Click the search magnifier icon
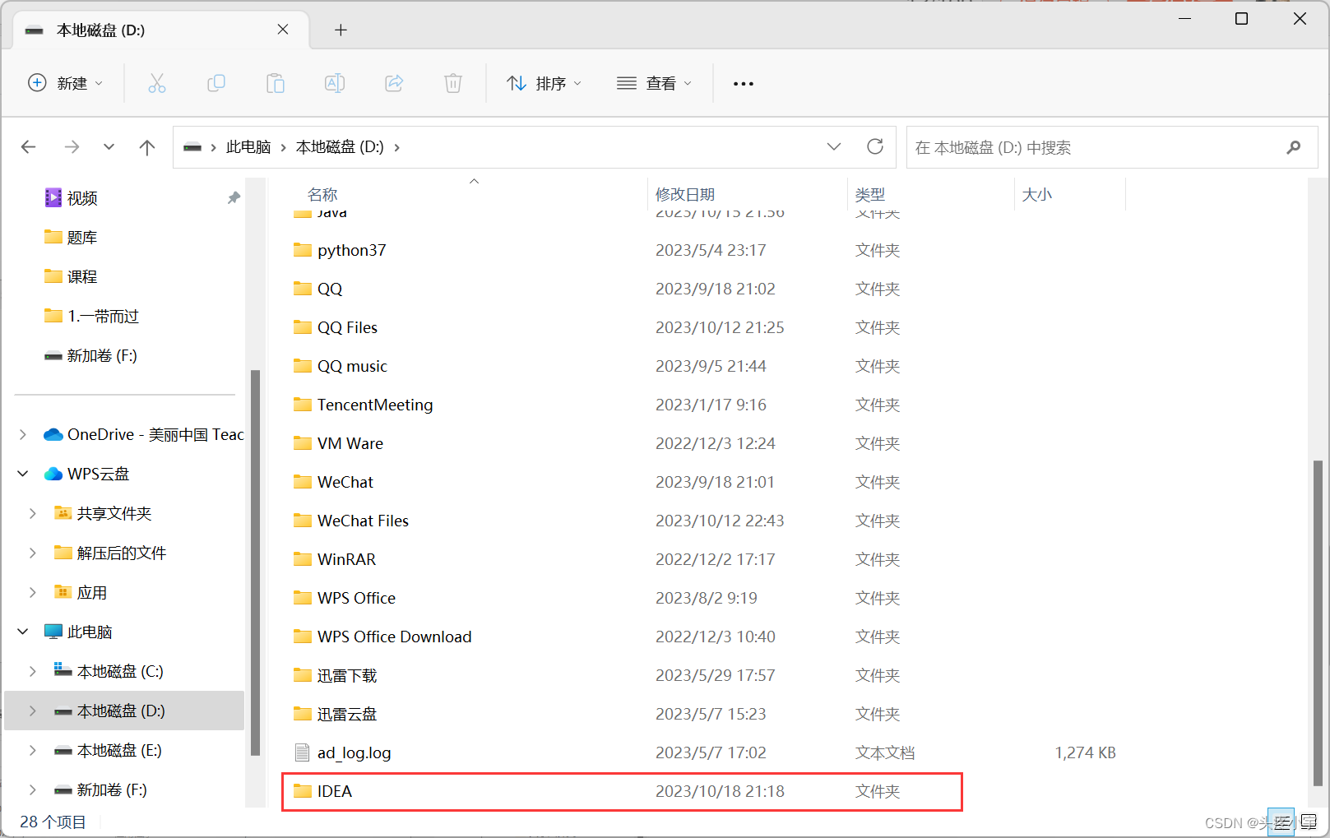 click(1294, 147)
